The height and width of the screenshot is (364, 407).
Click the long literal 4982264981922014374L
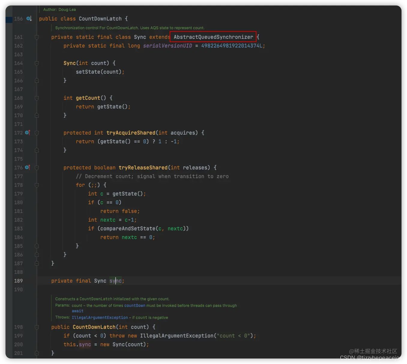[x=231, y=46]
